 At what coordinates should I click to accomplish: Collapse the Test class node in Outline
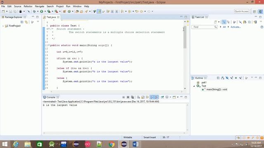tap(194, 86)
